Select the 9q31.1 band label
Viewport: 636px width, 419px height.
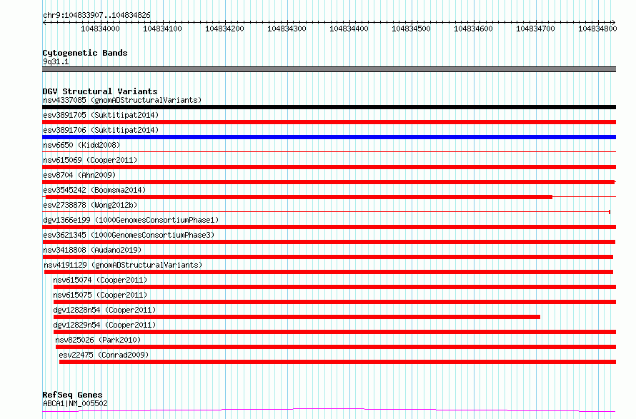point(56,61)
